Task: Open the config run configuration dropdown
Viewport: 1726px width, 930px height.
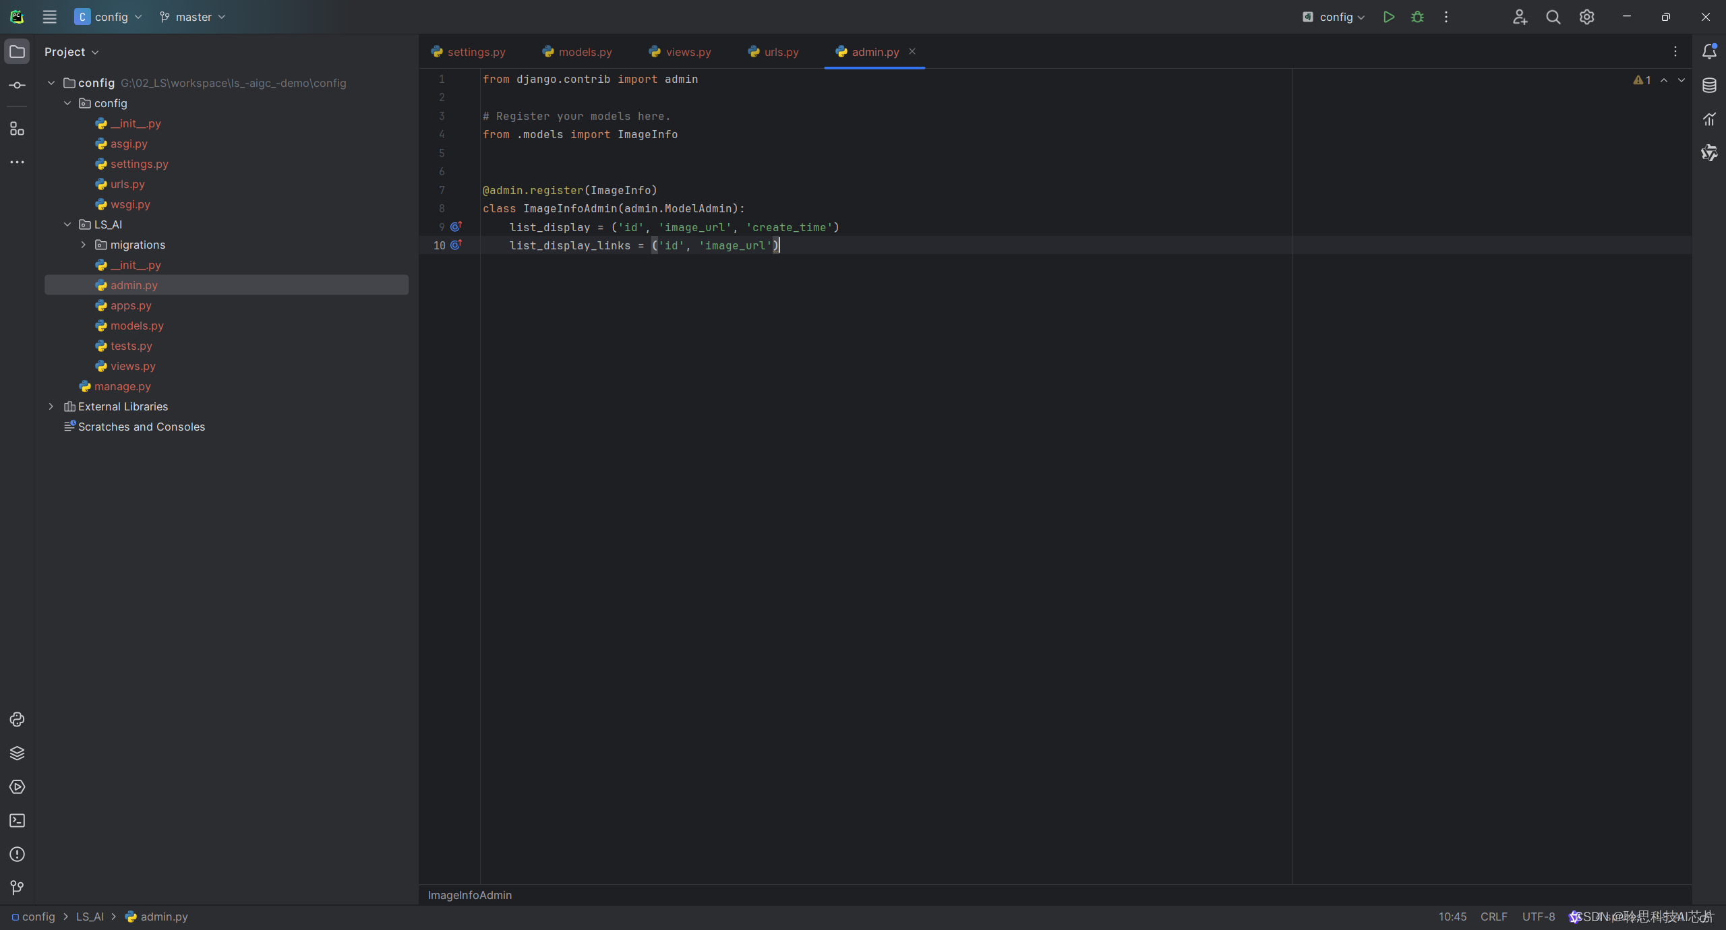Action: (x=1335, y=17)
